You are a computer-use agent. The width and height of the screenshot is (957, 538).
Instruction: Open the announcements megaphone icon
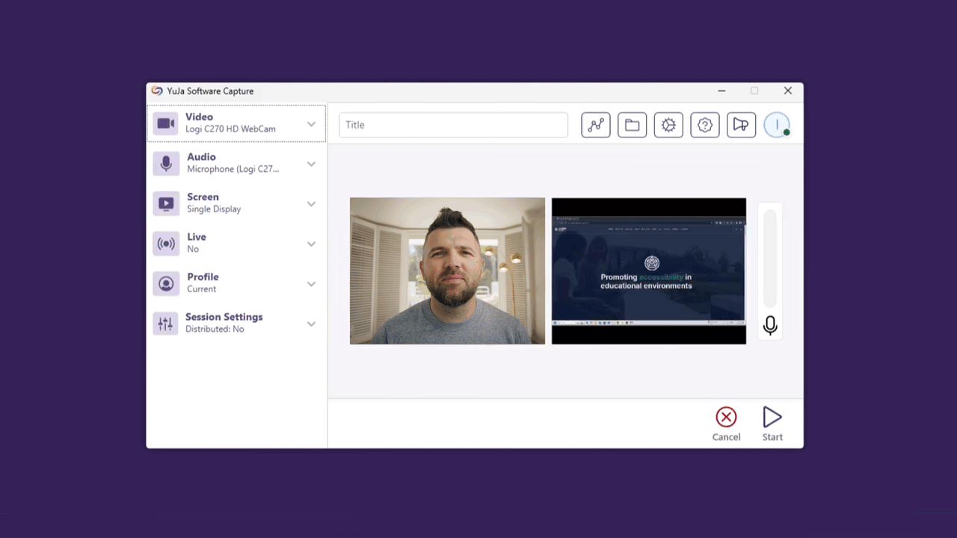tap(740, 125)
